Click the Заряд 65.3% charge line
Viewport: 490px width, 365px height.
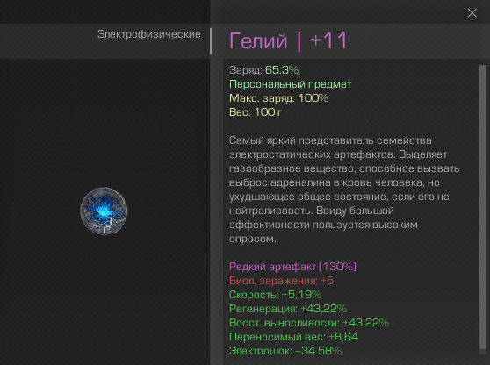click(263, 70)
